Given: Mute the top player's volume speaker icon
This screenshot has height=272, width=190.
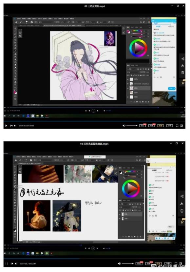Looking at the screenshot, I should pyautogui.click(x=124, y=126).
